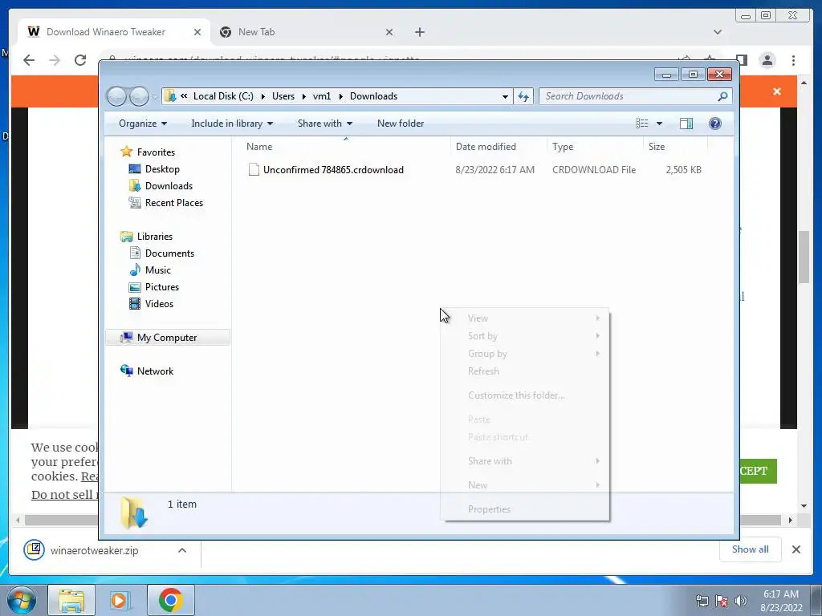Select the Unconfirmed 784865.crdownload file
The height and width of the screenshot is (616, 822).
(x=333, y=170)
